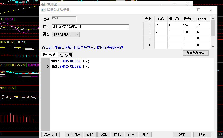The image size is (223, 138).
Task: Click the formula editor window icon
Action: 43,10
